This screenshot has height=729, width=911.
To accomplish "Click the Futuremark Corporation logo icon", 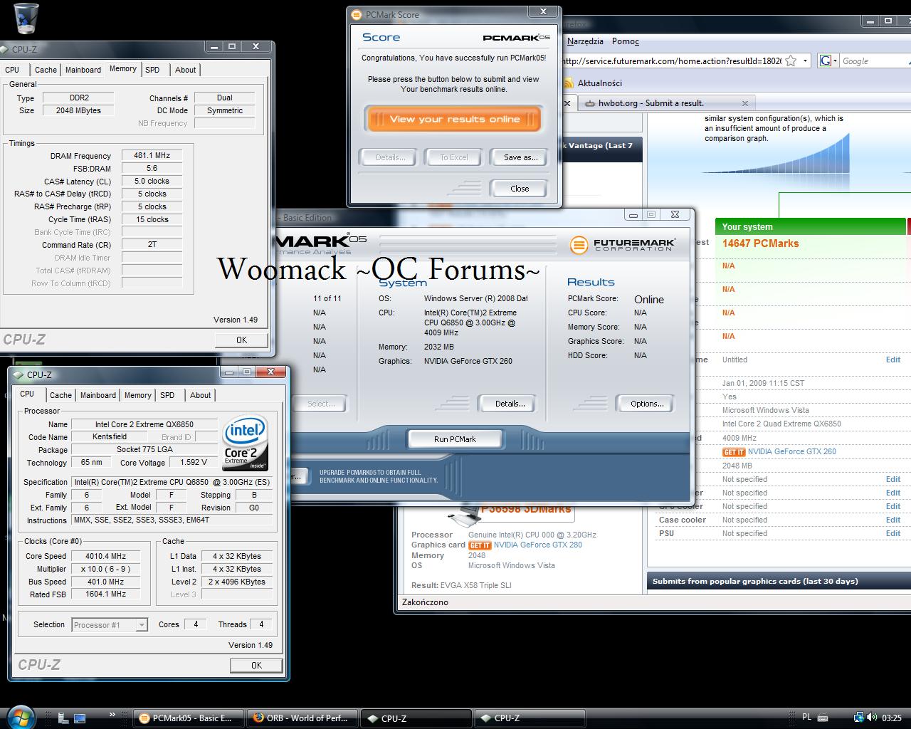I will [x=579, y=246].
